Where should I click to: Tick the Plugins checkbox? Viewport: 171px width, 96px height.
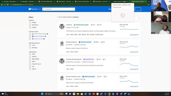30,27
